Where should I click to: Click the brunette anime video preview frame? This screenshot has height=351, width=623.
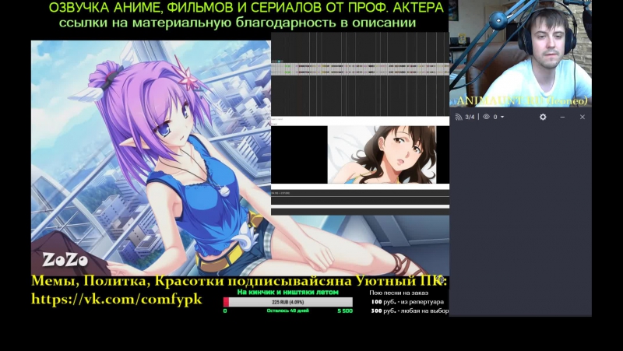(x=382, y=154)
